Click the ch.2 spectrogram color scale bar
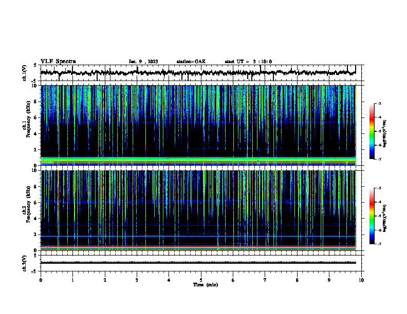 pos(372,216)
